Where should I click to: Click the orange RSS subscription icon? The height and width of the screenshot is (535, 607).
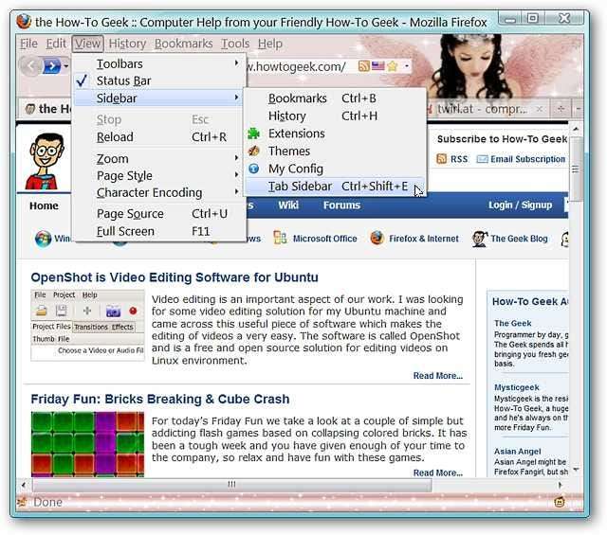pyautogui.click(x=441, y=159)
